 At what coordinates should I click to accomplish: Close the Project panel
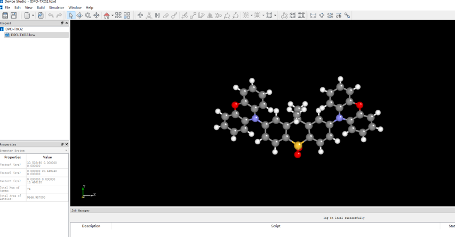pos(67,23)
